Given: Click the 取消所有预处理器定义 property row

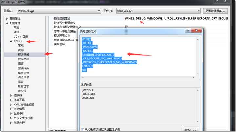Looking at the screenshot, I should [x=67, y=27].
